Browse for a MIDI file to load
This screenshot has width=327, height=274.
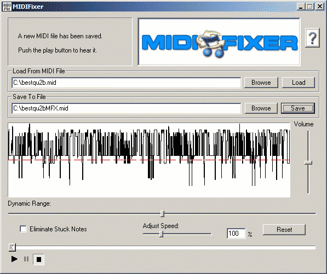pos(261,83)
